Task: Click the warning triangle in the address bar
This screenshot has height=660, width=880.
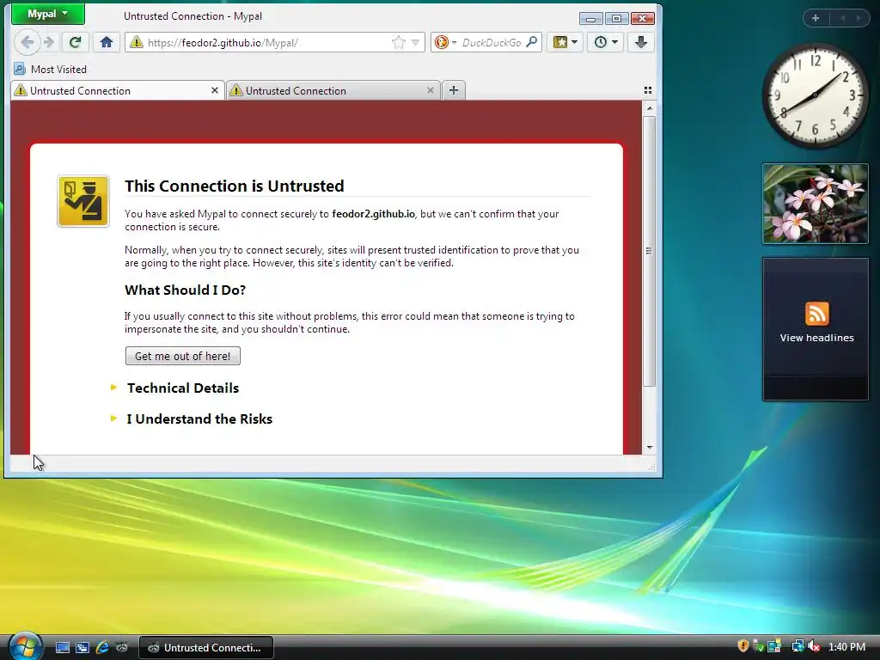Action: [135, 42]
